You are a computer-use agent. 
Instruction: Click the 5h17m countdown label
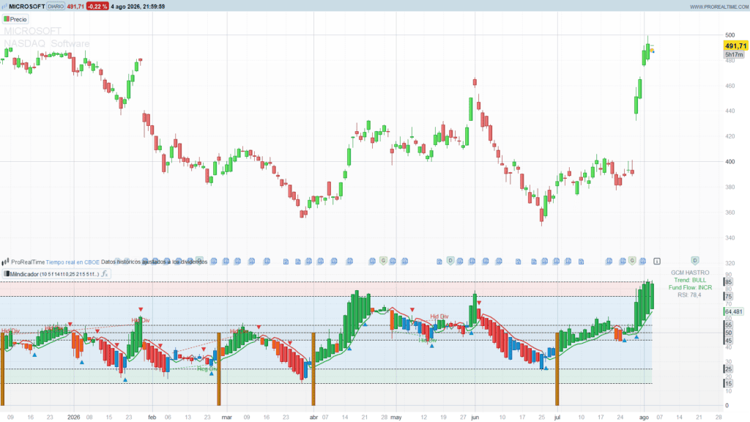click(x=735, y=54)
